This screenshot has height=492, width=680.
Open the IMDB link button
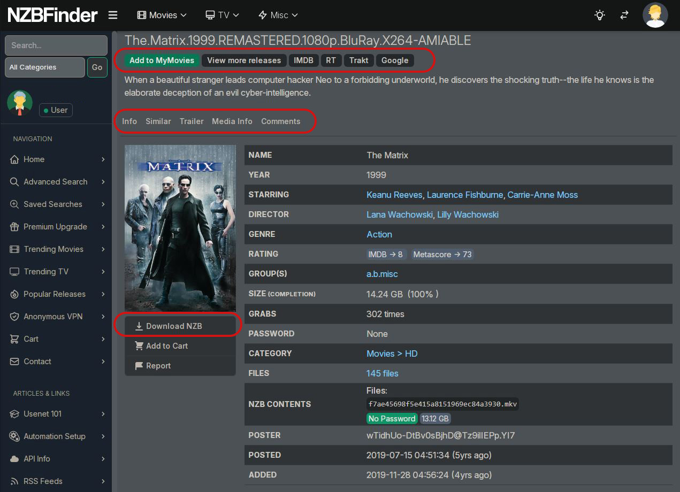pyautogui.click(x=303, y=60)
